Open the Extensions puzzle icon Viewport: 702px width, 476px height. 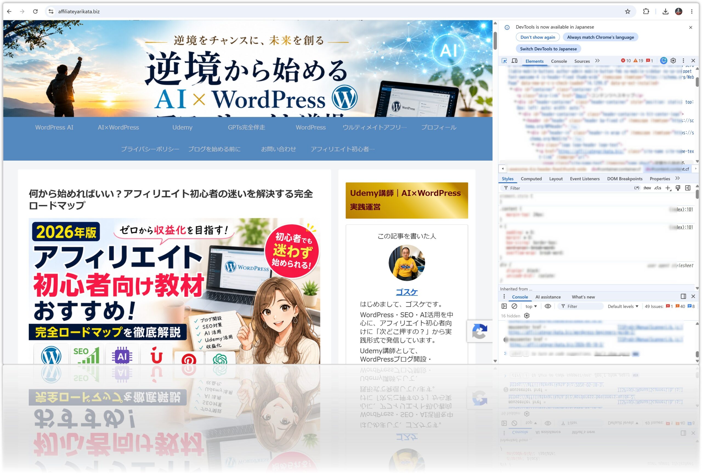point(646,12)
